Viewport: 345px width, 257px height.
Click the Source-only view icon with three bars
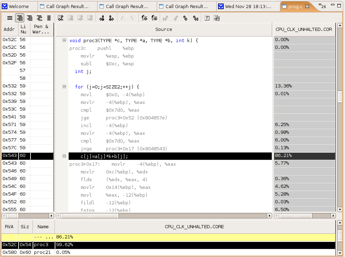coord(10,18)
